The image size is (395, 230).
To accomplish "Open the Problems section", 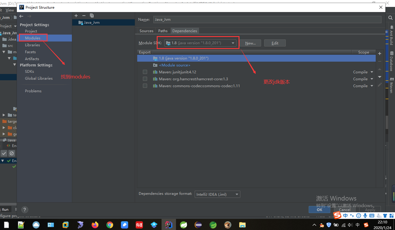I will coord(33,91).
